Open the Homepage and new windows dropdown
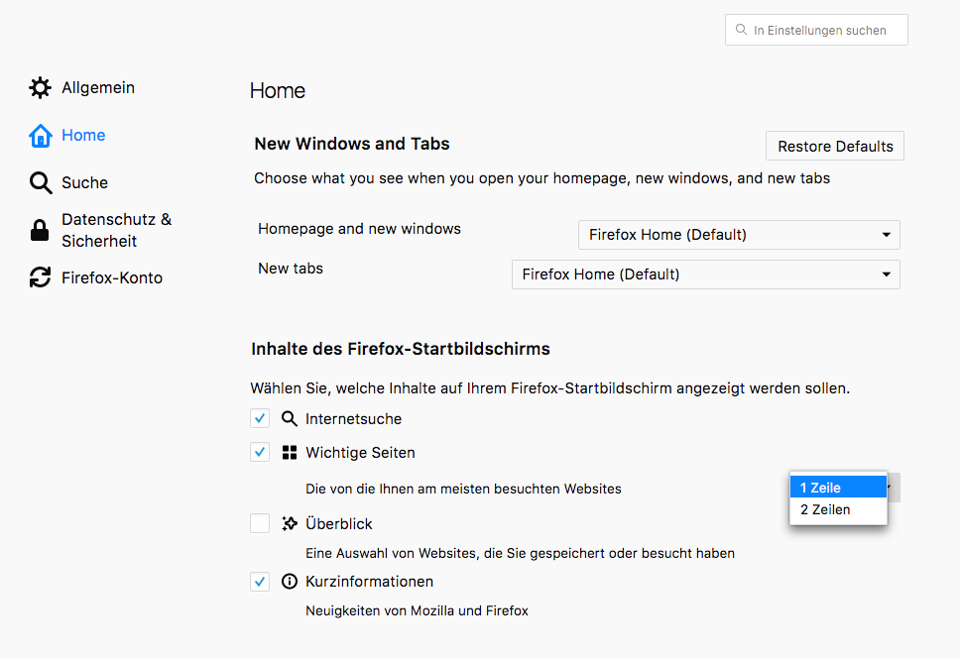This screenshot has width=960, height=659. pos(739,235)
